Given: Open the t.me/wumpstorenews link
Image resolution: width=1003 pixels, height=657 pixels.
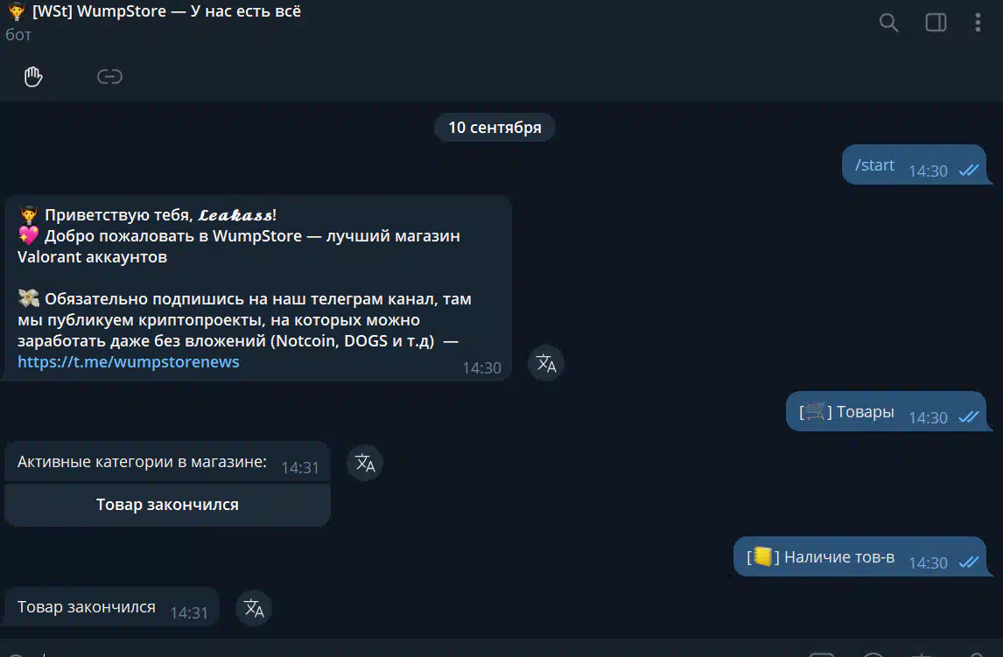Looking at the screenshot, I should coord(129,361).
